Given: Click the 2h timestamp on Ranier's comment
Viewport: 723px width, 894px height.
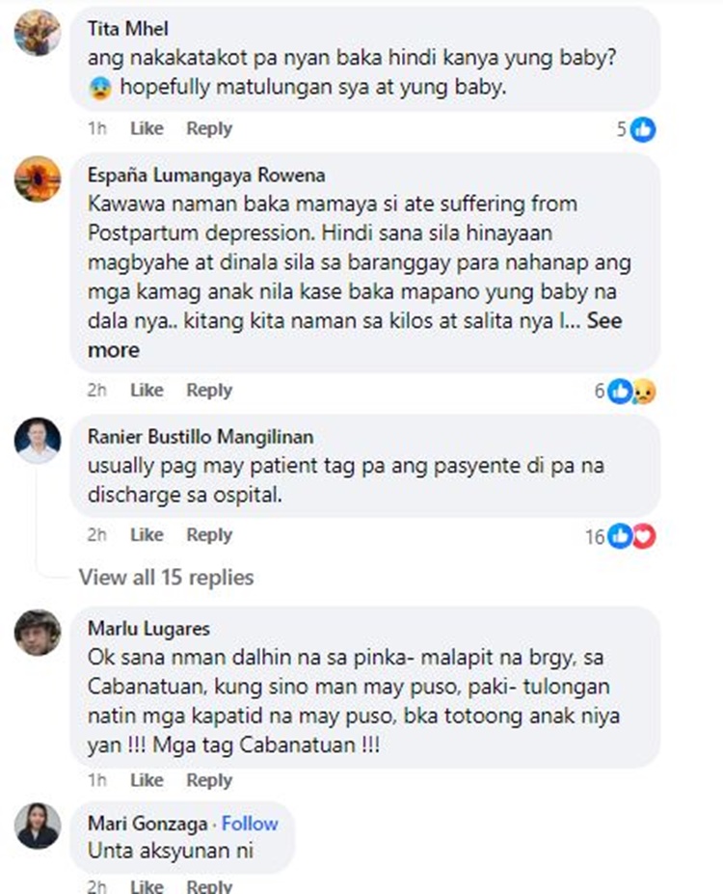Looking at the screenshot, I should pos(96,535).
